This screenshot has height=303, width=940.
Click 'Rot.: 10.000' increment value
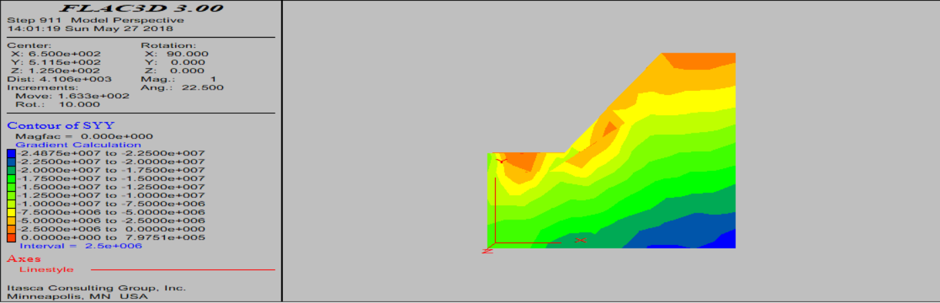click(x=57, y=104)
